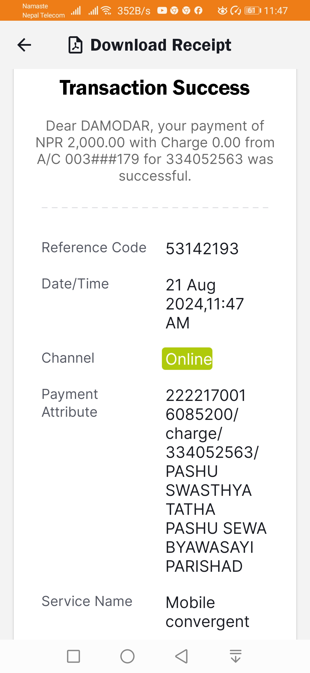Tap the green Online channel badge
310x673 pixels.
pos(187,359)
